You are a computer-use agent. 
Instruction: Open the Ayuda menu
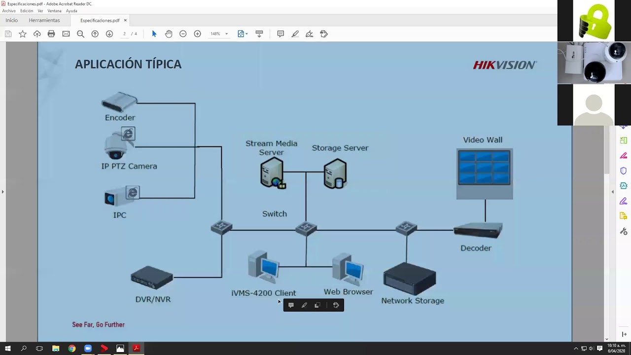(x=71, y=11)
